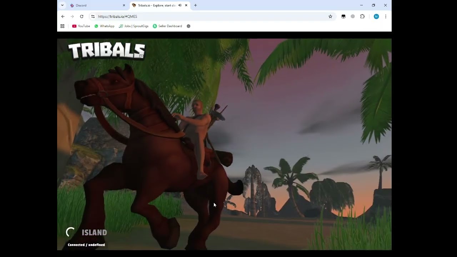
Task: Open Jobs | SproutGigs bookmark
Action: click(x=134, y=26)
